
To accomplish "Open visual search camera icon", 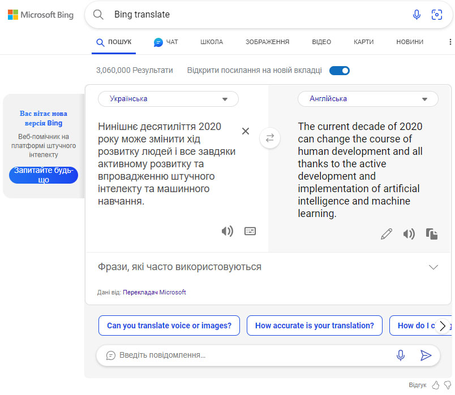I will (x=437, y=15).
